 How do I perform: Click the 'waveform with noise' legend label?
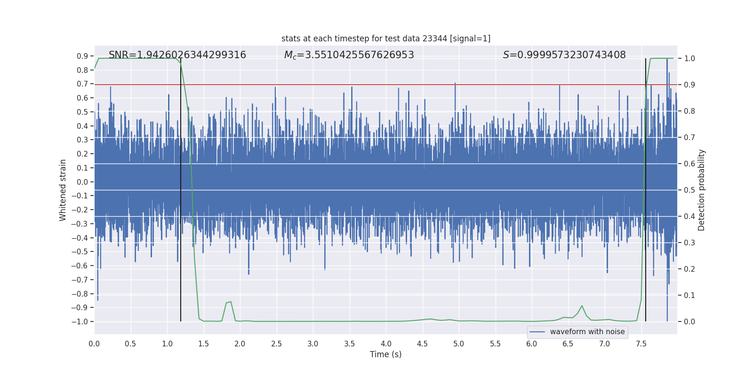[x=587, y=332]
